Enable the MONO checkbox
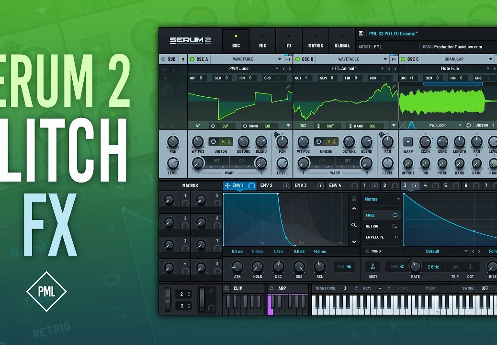497x345 pixels. (367, 251)
